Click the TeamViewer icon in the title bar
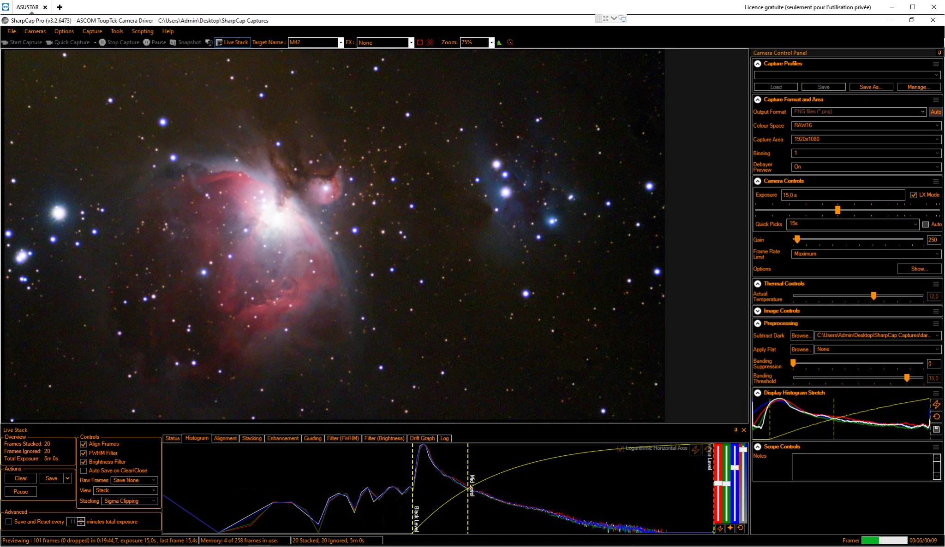Viewport: 945px width, 547px height. tap(6, 7)
